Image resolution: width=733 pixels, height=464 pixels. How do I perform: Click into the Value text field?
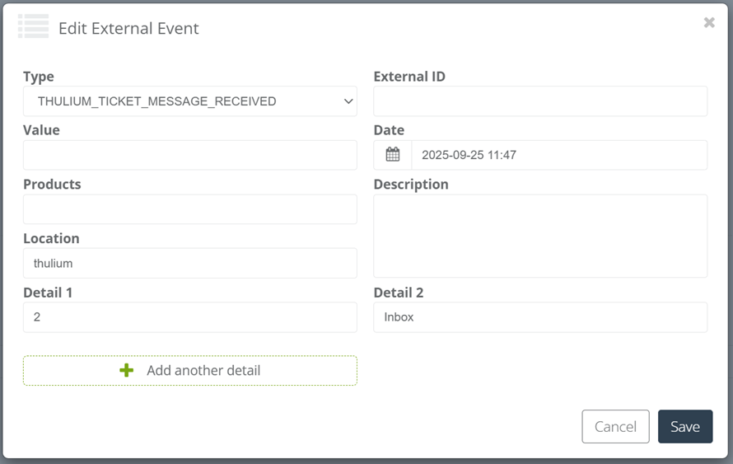click(x=189, y=155)
